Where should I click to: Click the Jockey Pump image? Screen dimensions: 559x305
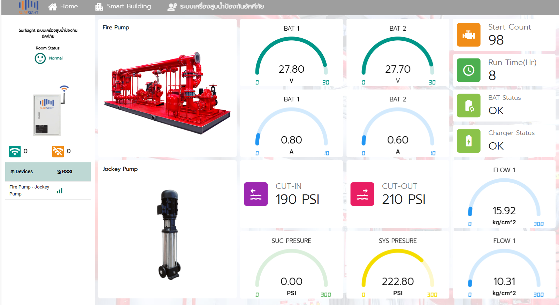[169, 234]
